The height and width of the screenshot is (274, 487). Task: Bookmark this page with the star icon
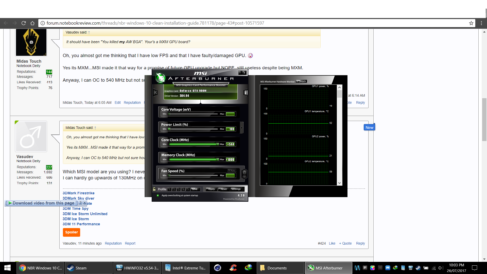(471, 23)
